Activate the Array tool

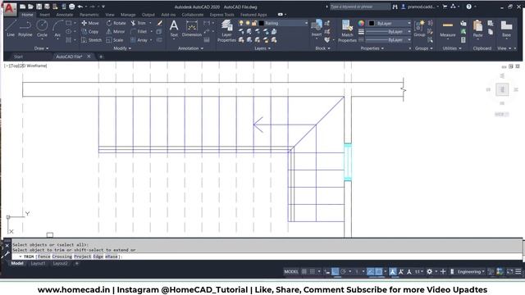click(x=139, y=40)
